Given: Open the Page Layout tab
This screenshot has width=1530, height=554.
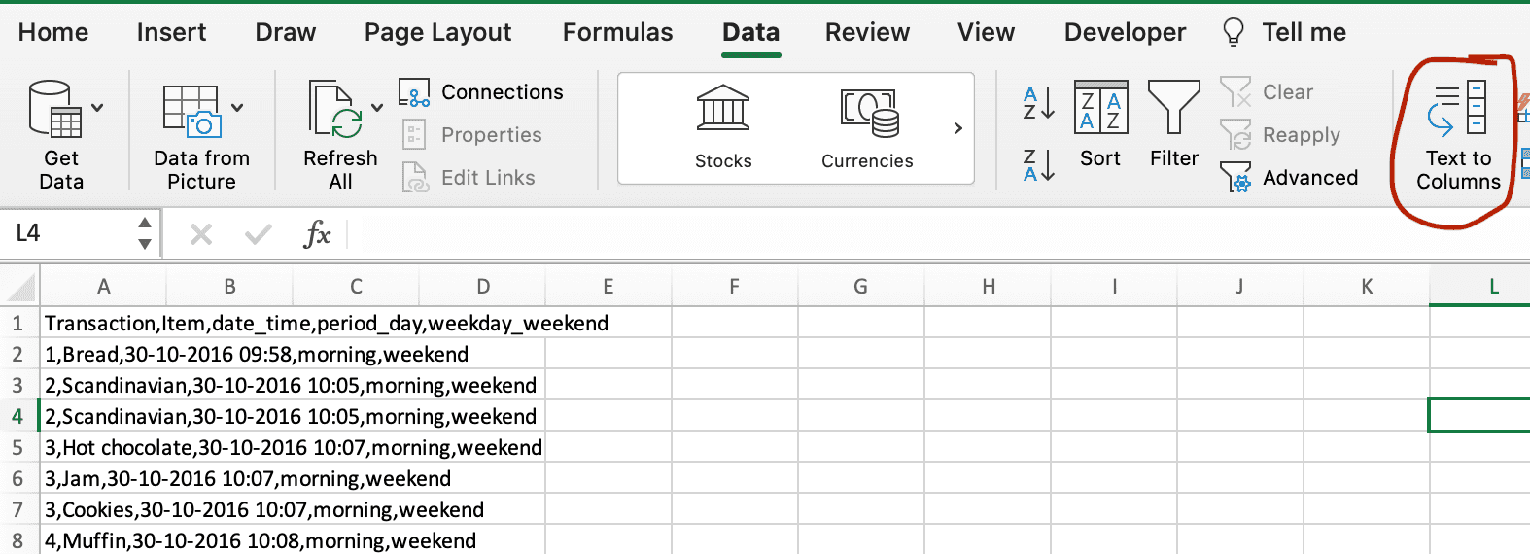Looking at the screenshot, I should [x=437, y=32].
